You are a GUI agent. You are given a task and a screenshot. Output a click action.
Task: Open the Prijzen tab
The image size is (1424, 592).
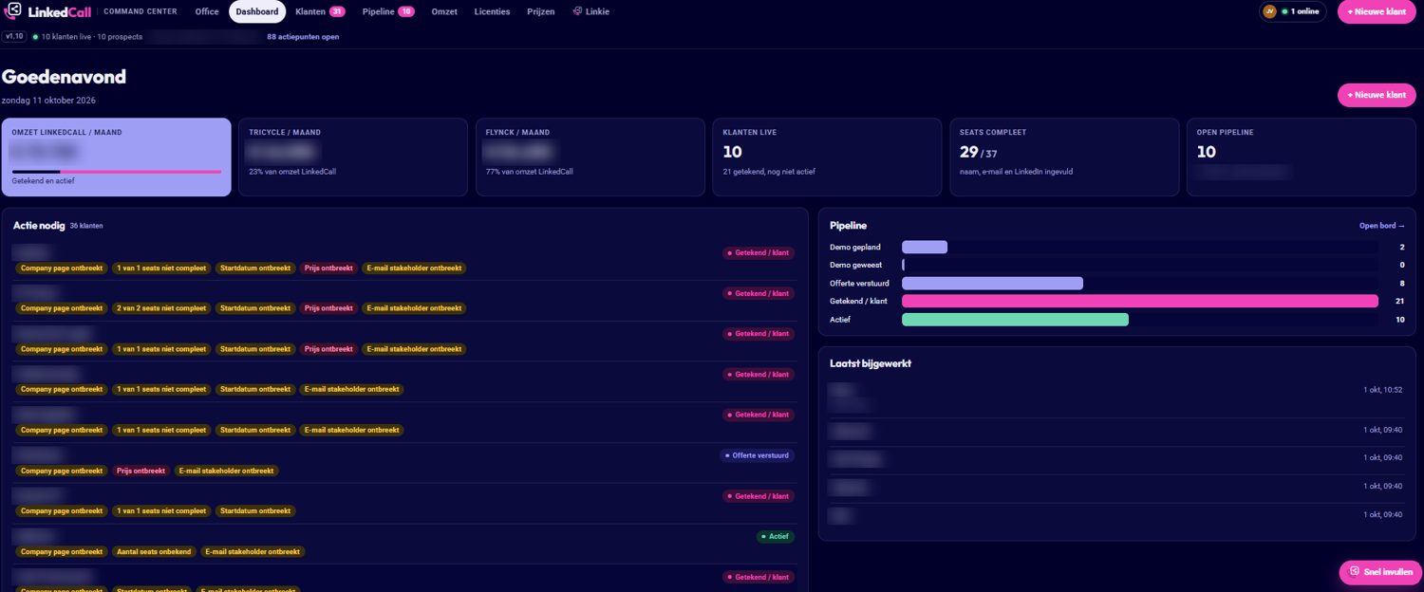(x=541, y=11)
